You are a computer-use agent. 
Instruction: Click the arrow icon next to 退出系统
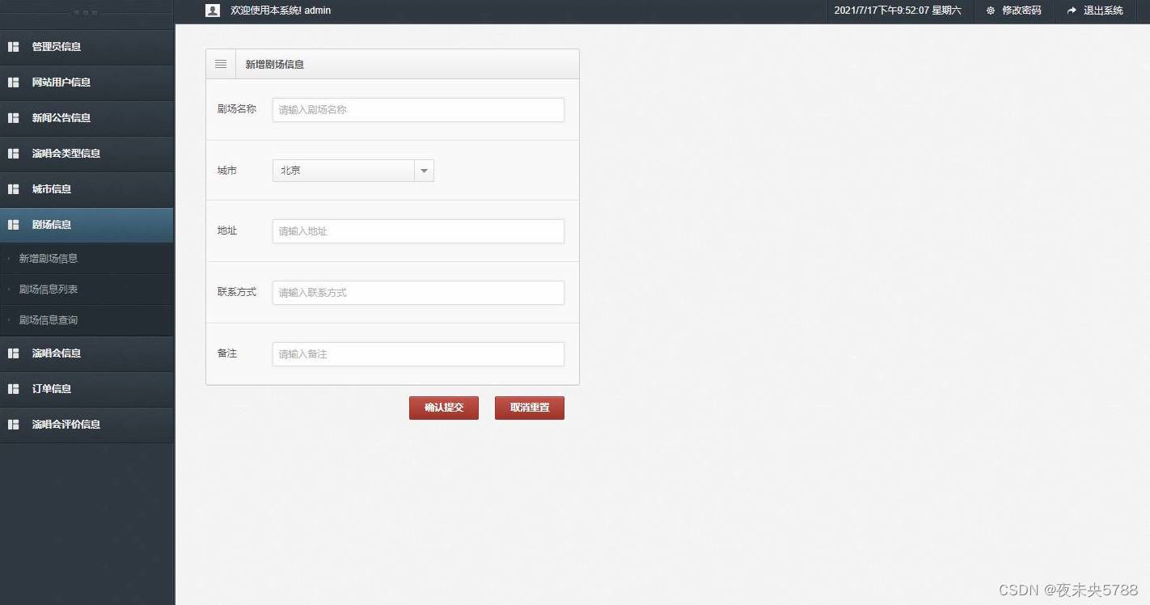click(1072, 11)
